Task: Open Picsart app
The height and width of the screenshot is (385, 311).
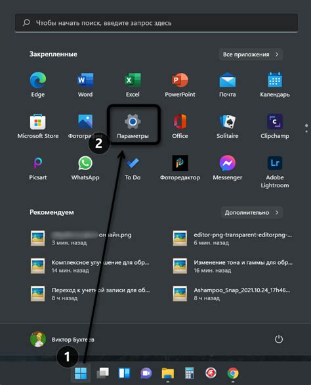Action: (38, 168)
